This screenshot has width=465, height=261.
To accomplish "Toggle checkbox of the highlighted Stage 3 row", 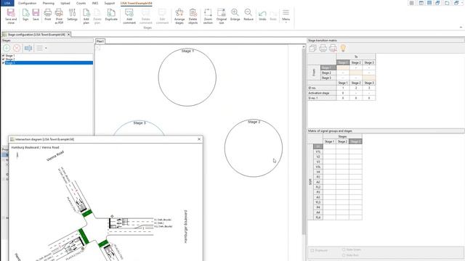I will (3, 63).
